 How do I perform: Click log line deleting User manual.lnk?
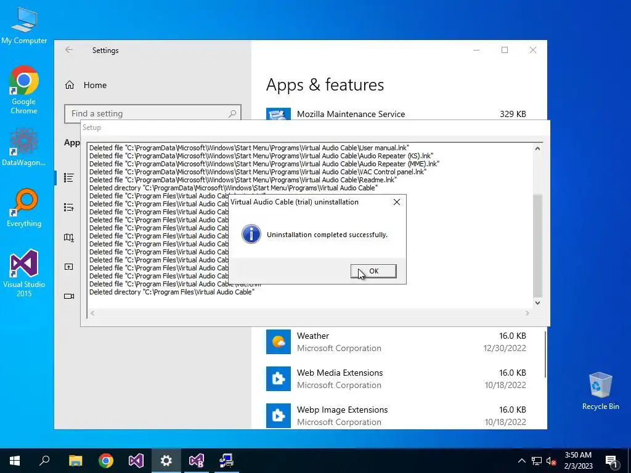click(x=249, y=148)
